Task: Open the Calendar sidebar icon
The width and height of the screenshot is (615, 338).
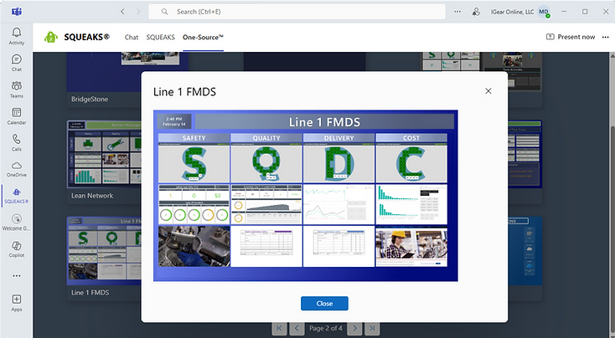Action: coord(16,115)
